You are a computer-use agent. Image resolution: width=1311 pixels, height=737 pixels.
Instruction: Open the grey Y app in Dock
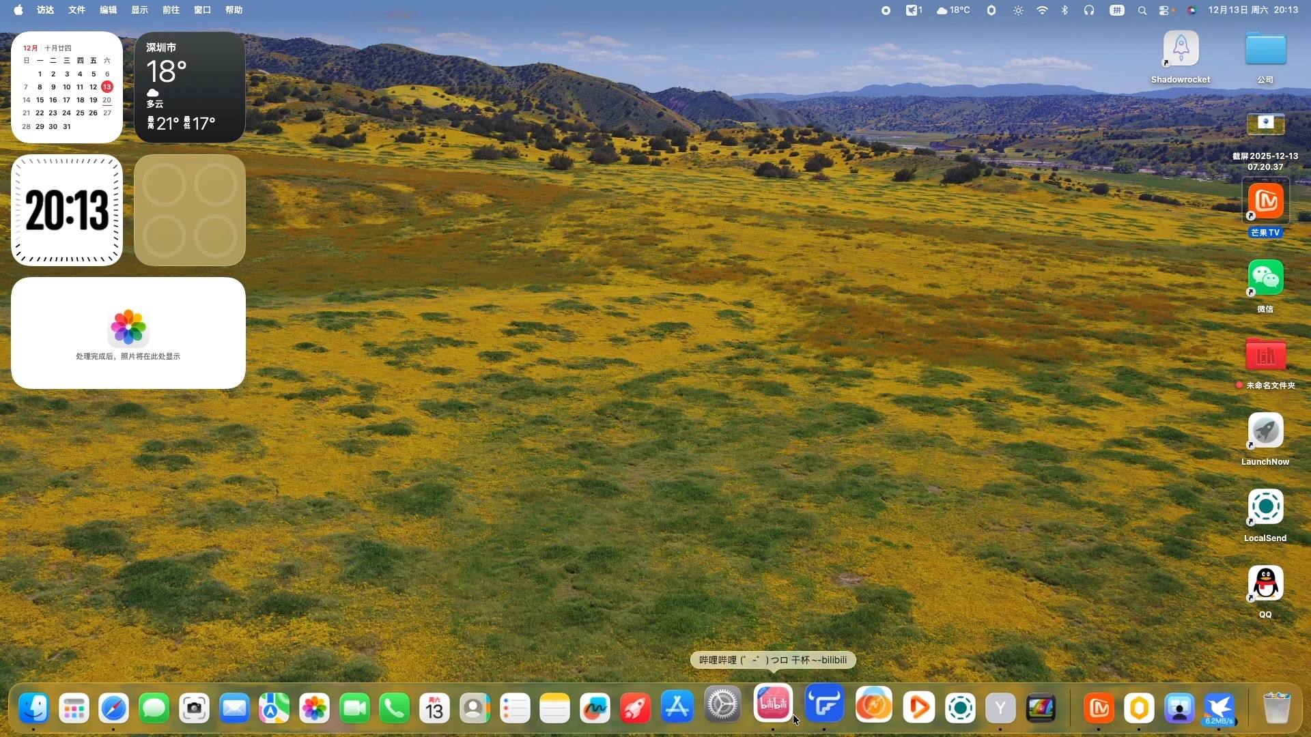point(1000,708)
